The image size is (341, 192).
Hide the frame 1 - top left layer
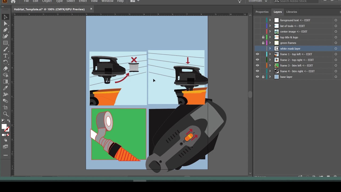point(257,54)
